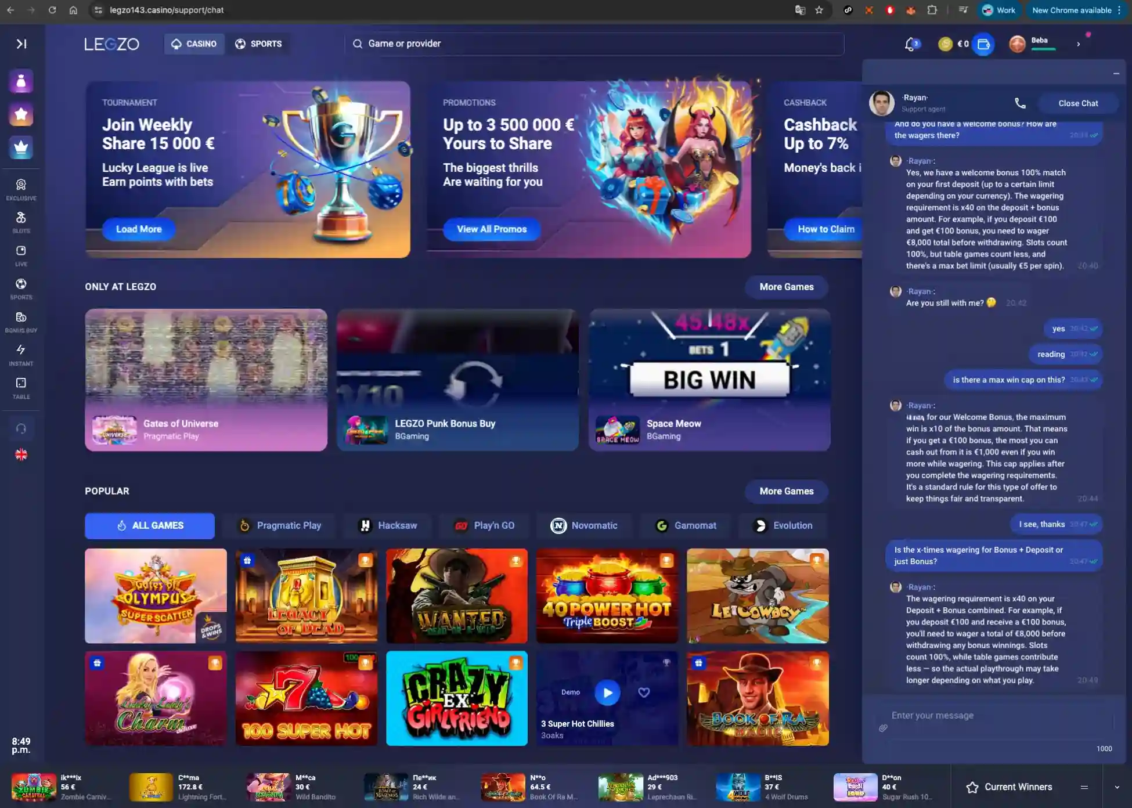Click the headset support icon in sidebar
This screenshot has height=808, width=1132.
click(x=21, y=429)
